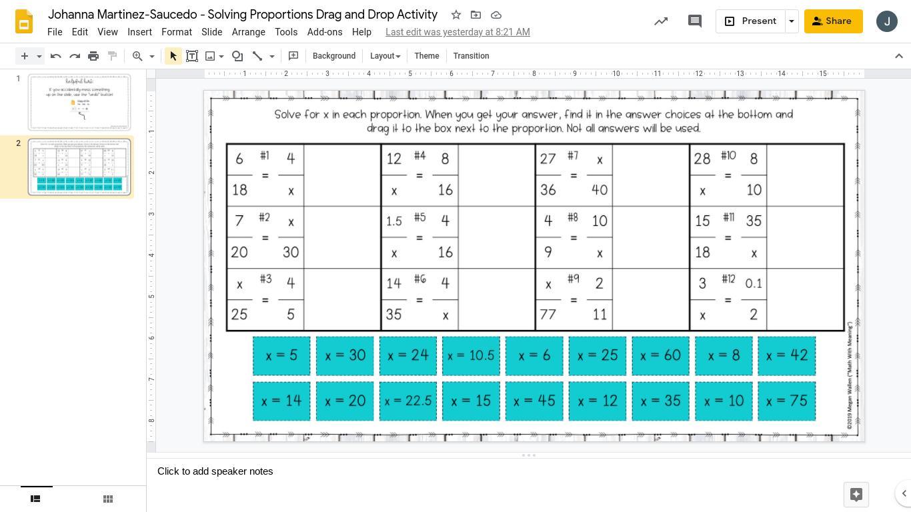
Task: Click the Redo arrow icon
Action: pos(75,56)
